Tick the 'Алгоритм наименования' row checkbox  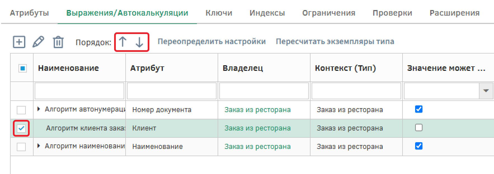pyautogui.click(x=21, y=147)
